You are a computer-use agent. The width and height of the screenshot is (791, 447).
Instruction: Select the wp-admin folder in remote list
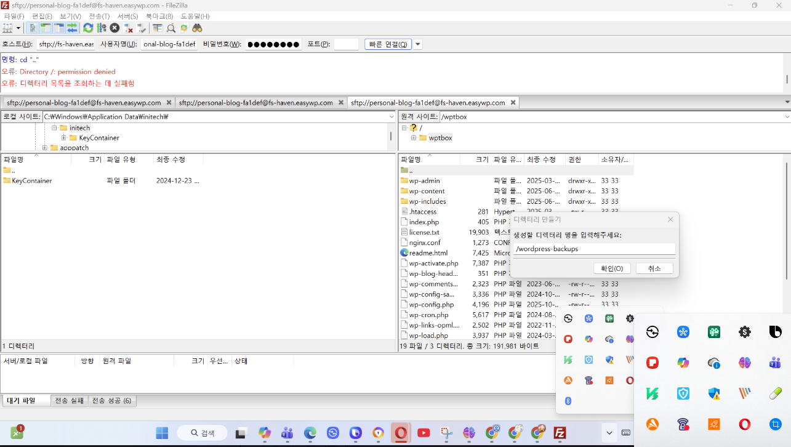[x=517, y=180]
